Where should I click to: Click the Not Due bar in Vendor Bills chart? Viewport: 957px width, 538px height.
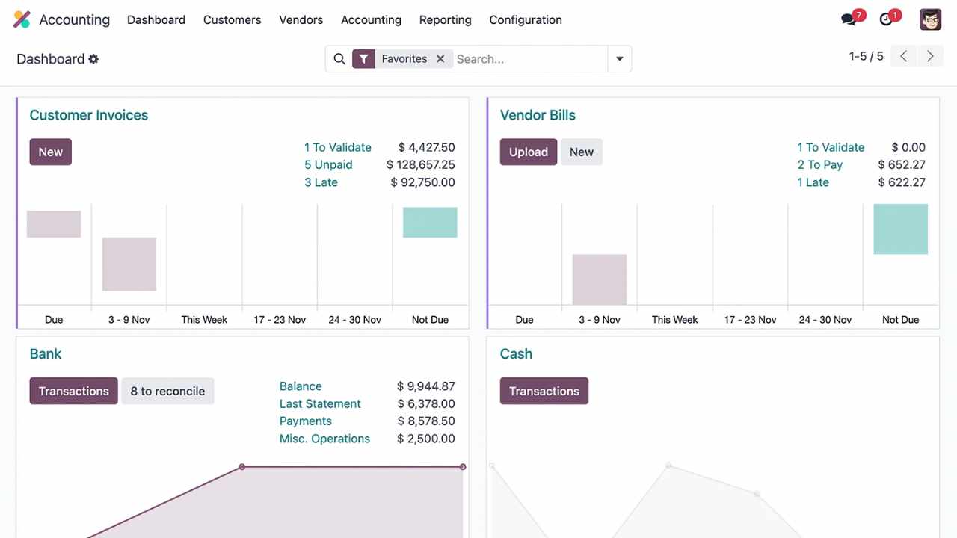click(x=900, y=229)
